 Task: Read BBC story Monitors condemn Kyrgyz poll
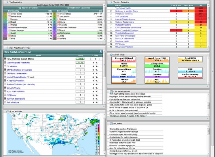123,145
